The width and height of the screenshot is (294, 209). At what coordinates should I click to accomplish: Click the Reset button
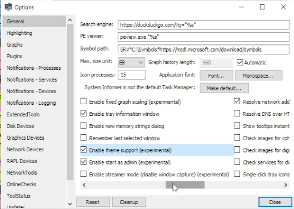pyautogui.click(x=93, y=202)
